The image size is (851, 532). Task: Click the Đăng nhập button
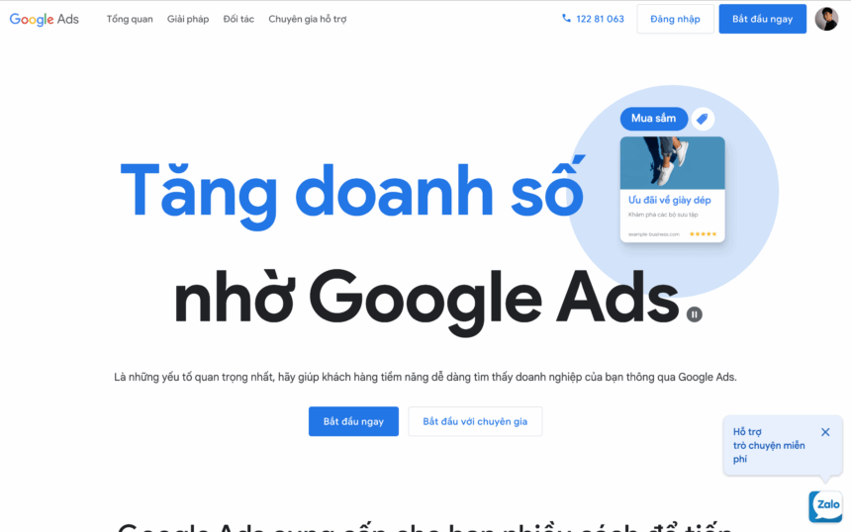click(x=675, y=19)
